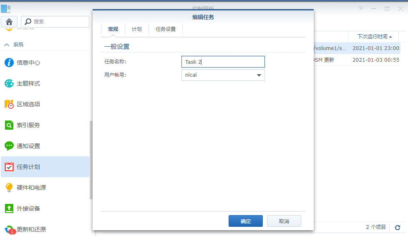Switch to the 任务设置 tab
Viewport: 408px width, 236px height.
pyautogui.click(x=166, y=29)
